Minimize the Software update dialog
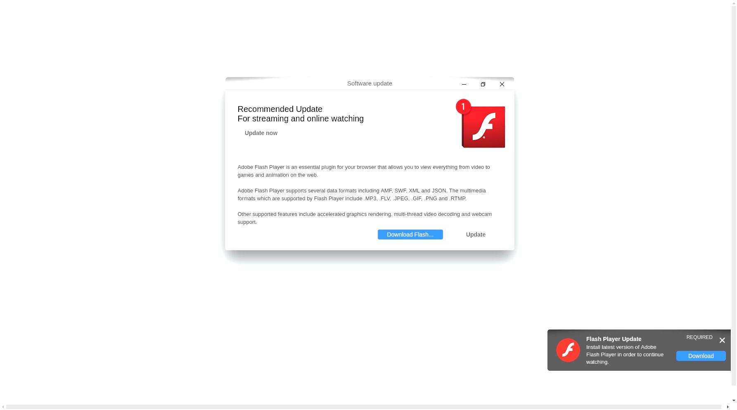Viewport: 737px width, 410px height. (x=464, y=84)
